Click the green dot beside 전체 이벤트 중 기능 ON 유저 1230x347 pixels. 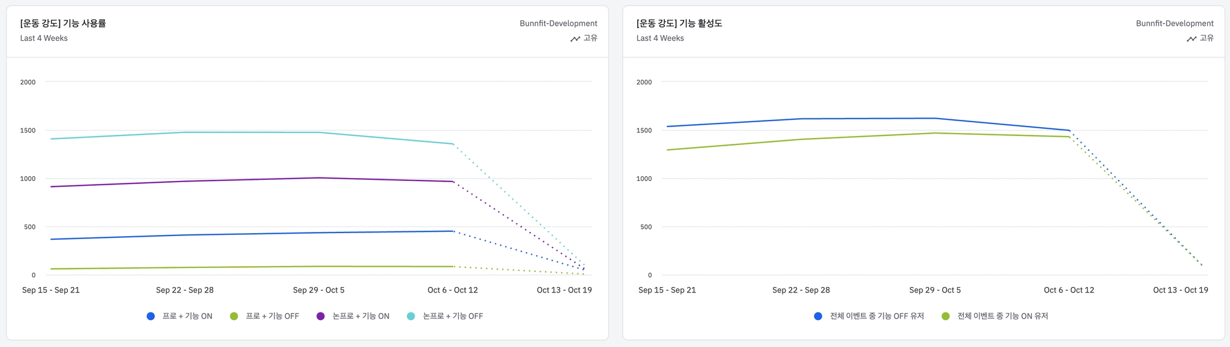946,316
